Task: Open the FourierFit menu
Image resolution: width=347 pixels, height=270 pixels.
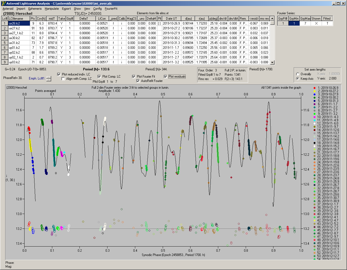Action: (x=111, y=9)
